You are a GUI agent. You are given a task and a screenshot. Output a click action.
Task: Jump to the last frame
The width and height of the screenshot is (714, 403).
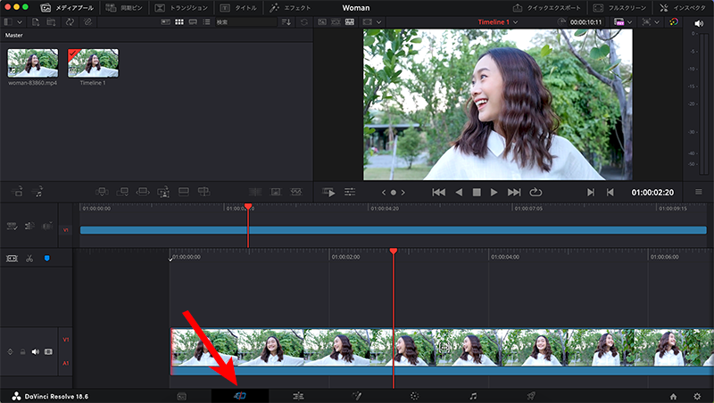[x=514, y=193]
